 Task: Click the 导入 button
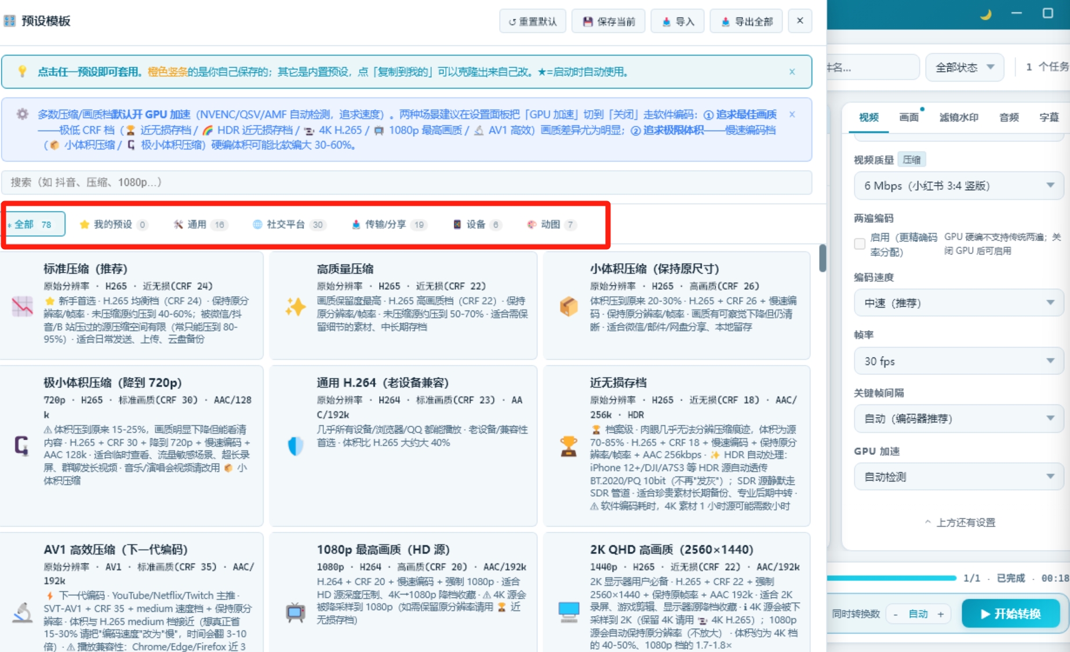click(678, 21)
